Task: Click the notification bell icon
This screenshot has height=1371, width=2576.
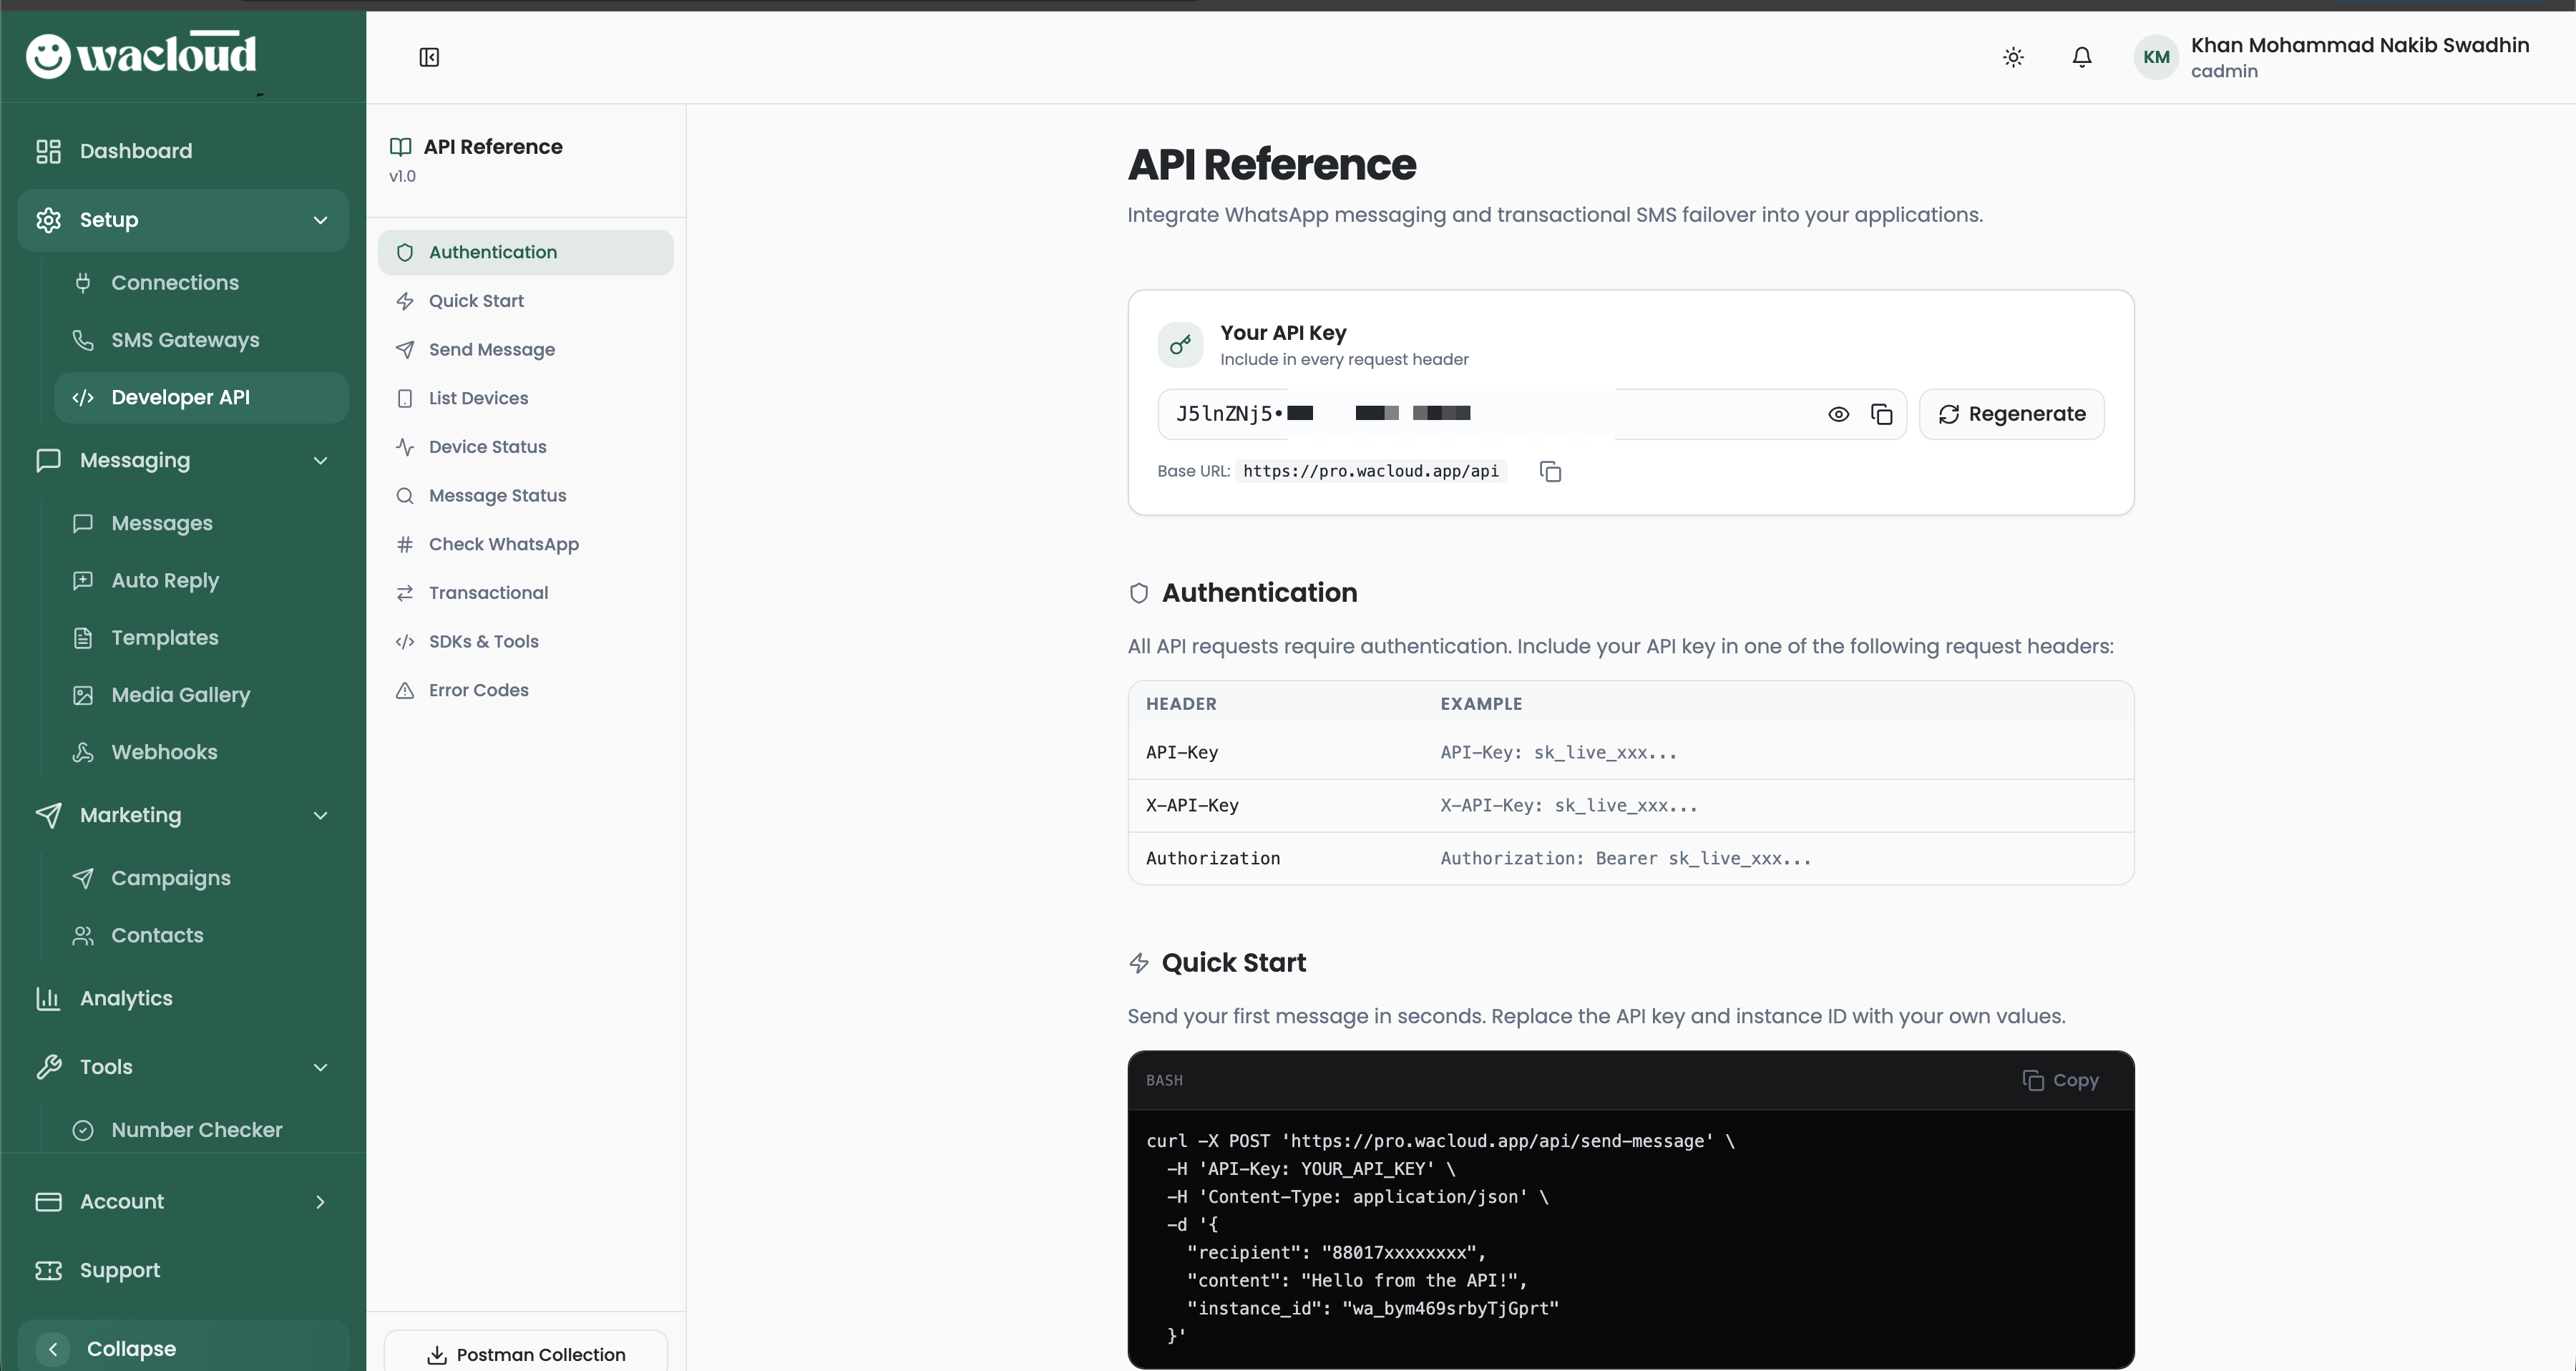Action: pyautogui.click(x=2081, y=57)
